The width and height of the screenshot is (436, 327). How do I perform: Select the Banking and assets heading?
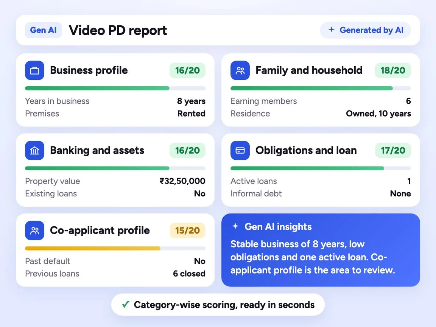(x=97, y=150)
